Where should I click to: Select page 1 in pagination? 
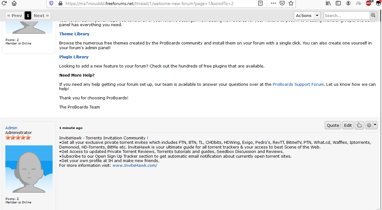28,15
